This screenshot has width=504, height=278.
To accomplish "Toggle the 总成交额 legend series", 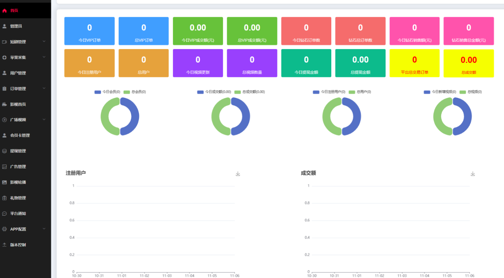I will click(250, 92).
